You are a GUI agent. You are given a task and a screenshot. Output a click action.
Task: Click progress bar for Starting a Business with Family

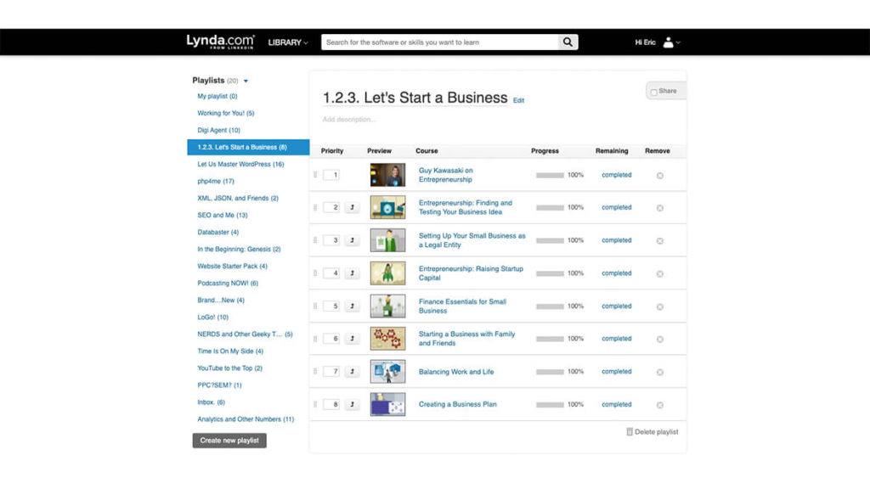[x=550, y=339]
